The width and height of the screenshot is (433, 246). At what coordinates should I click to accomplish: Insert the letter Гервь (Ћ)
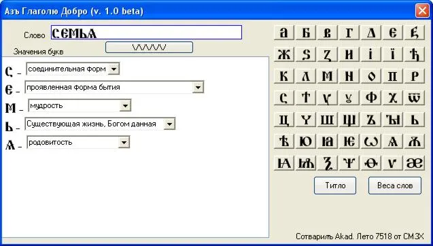pos(415,54)
